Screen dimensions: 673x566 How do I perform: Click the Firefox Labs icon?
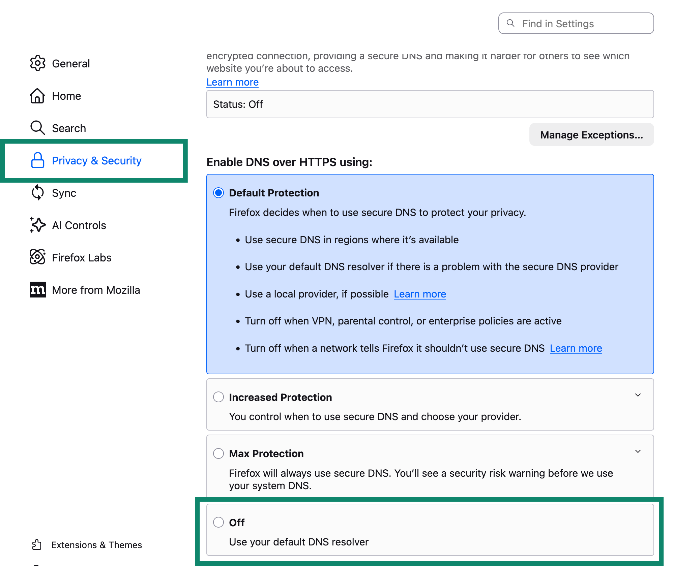coord(37,257)
